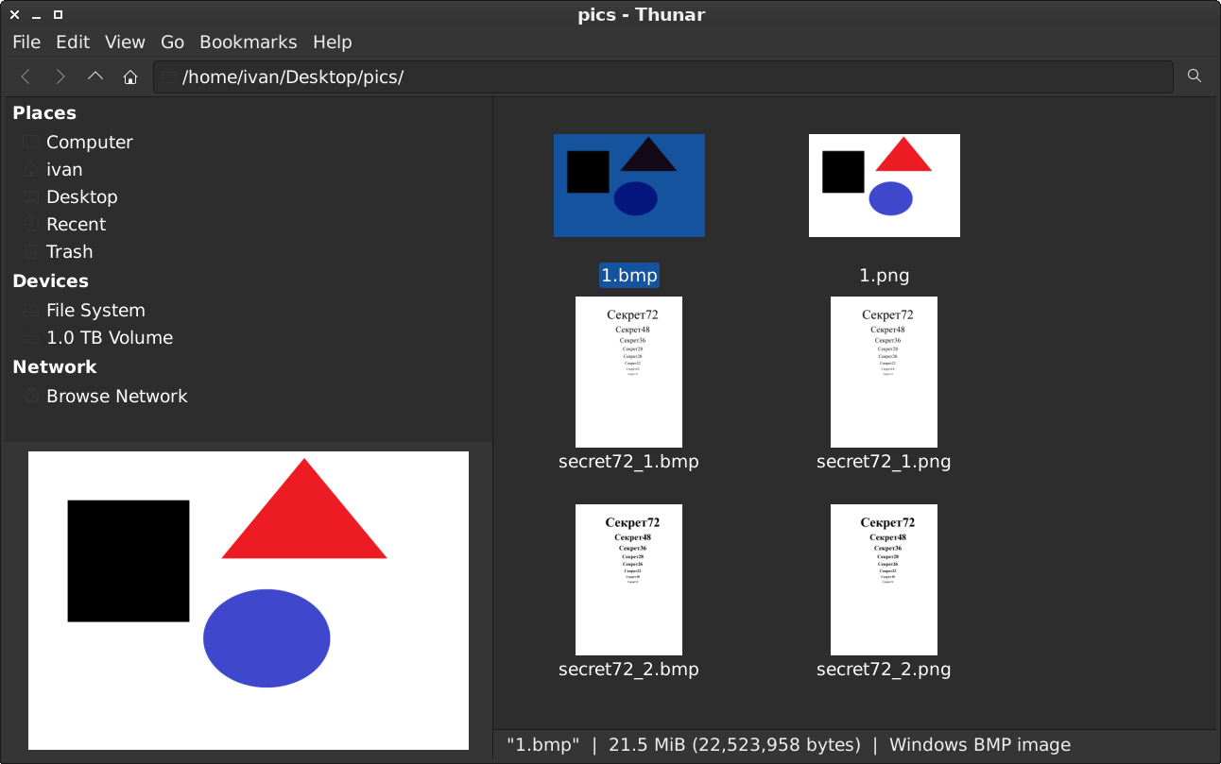Click the File System drive icon
This screenshot has height=764, width=1221.
pos(31,311)
